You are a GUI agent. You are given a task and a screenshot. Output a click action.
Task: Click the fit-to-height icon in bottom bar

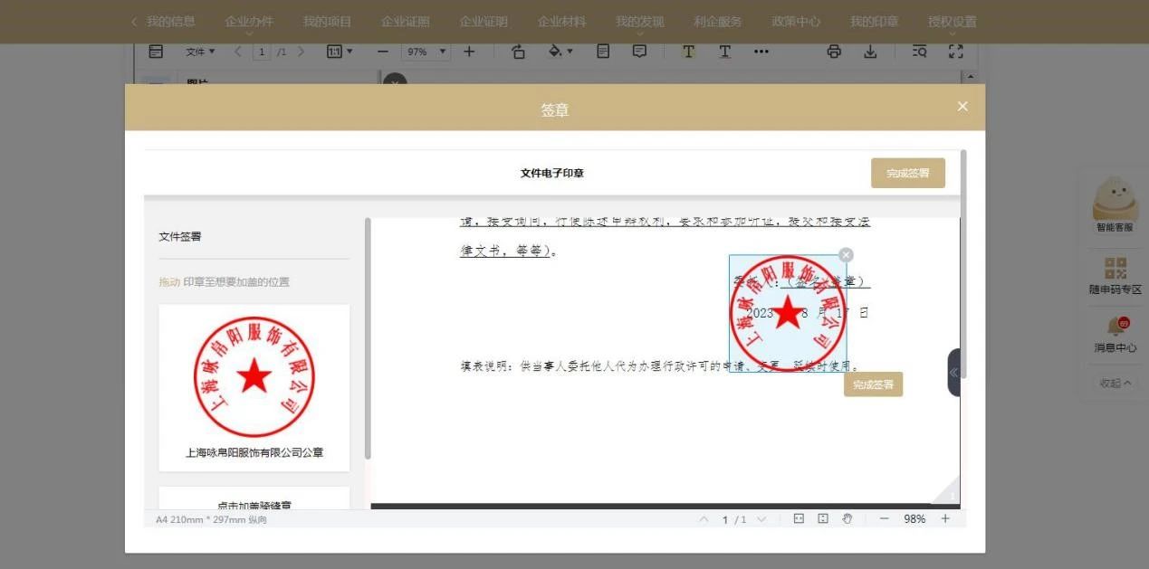tap(823, 519)
